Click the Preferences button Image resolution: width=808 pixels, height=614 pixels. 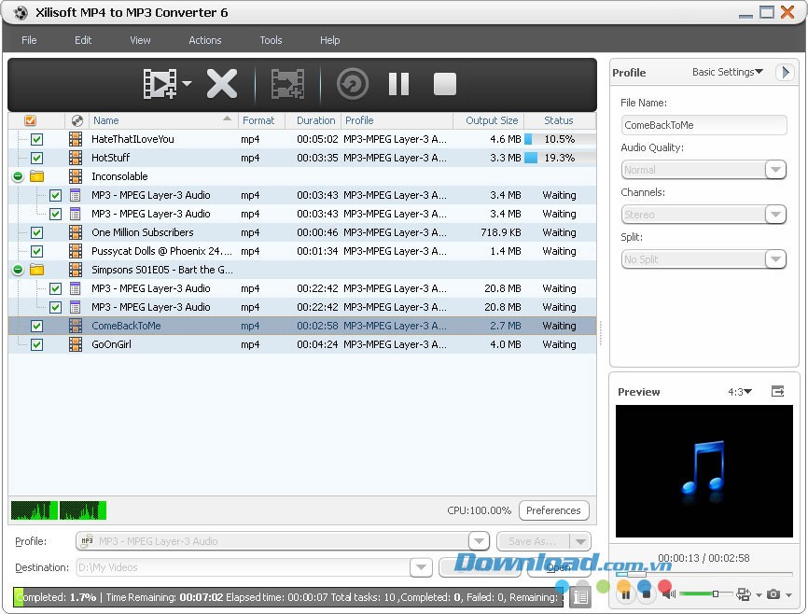(554, 510)
